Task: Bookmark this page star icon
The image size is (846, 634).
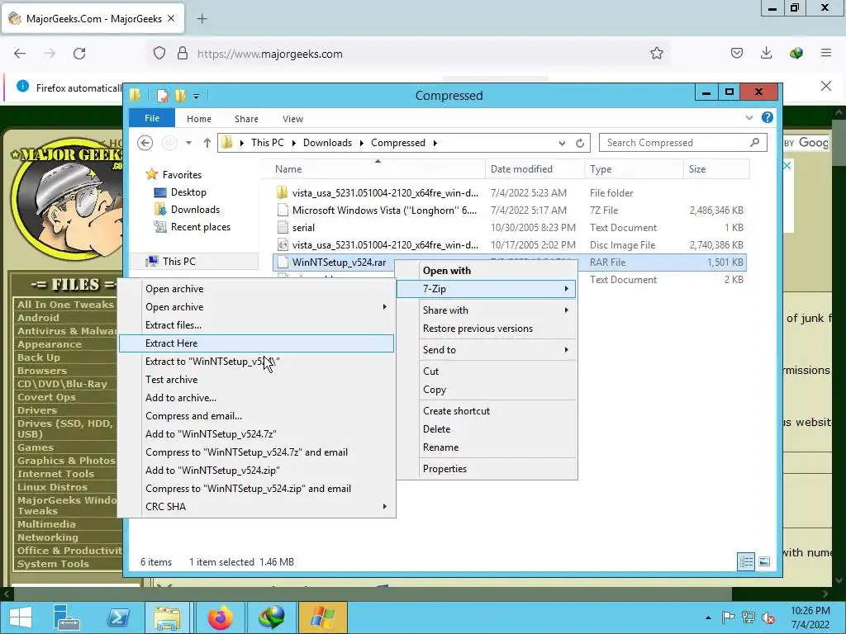Action: click(x=657, y=54)
